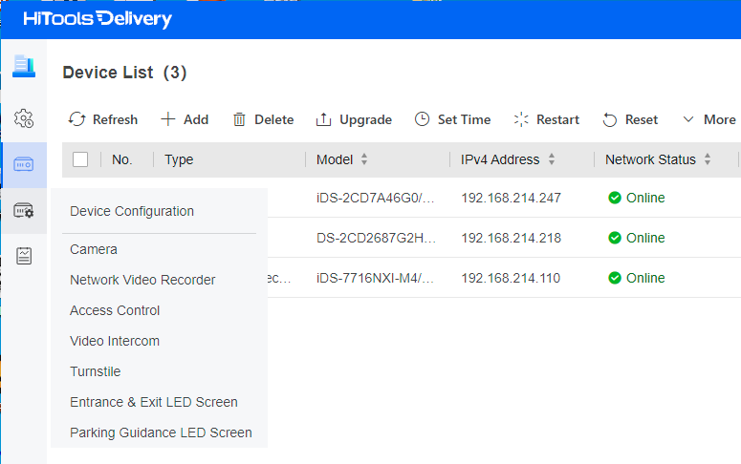The image size is (741, 464).
Task: Click Add to add a device
Action: 185,119
